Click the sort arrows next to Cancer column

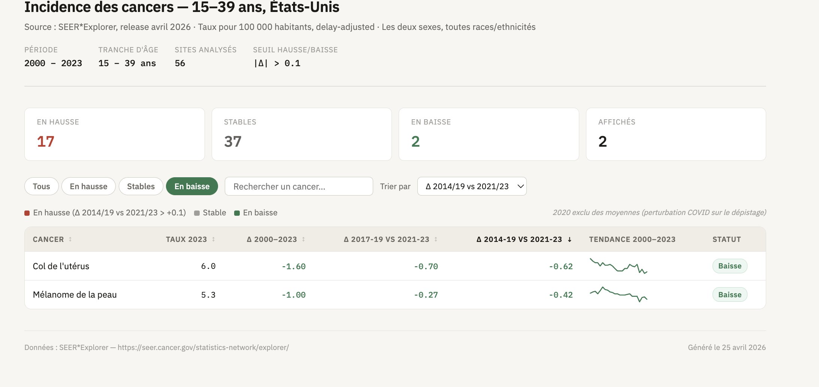(70, 239)
